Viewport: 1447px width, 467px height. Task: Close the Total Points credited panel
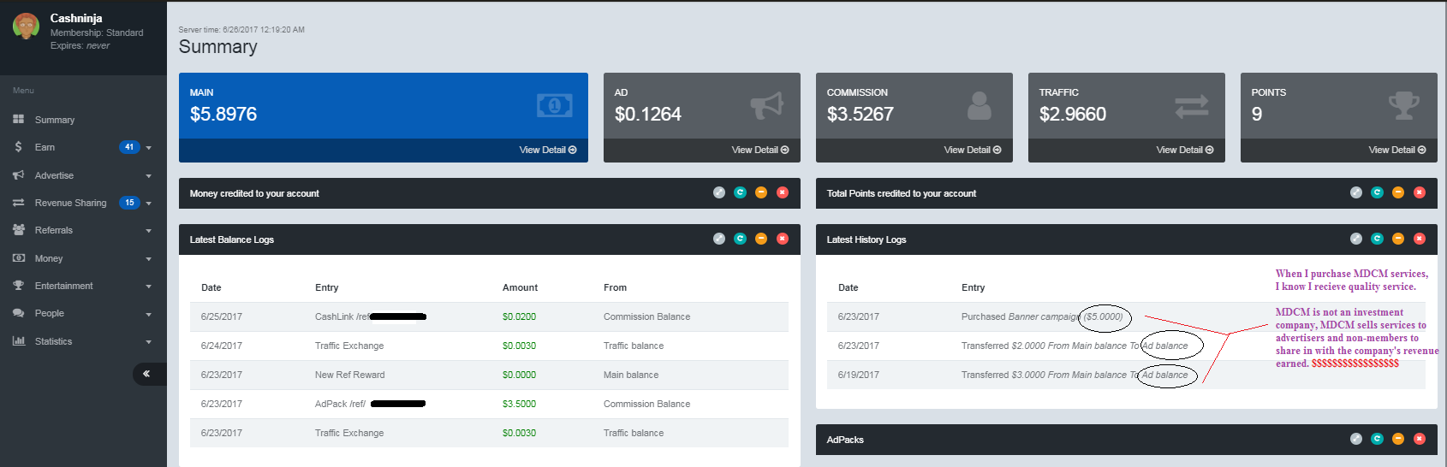tap(1420, 192)
